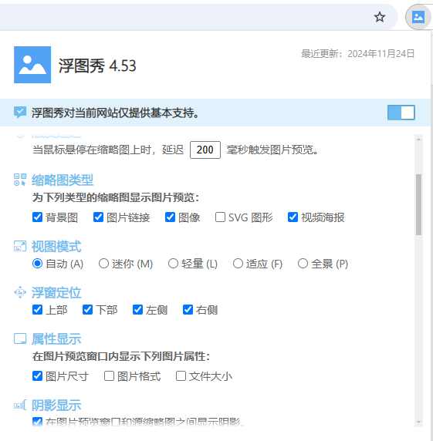Click the vertical scrollbar thumb
433x441 pixels.
pos(418,204)
